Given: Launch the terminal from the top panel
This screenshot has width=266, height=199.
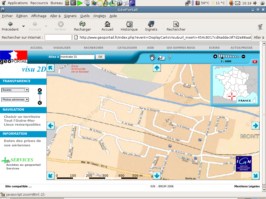Looking at the screenshot, I should [x=73, y=3].
